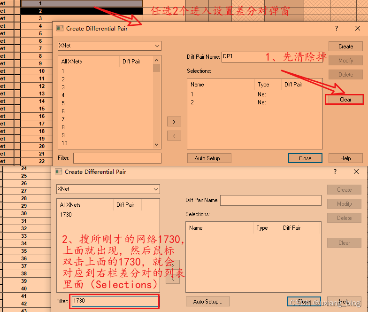The image size is (368, 312).
Task: Select row 3 in background spreadsheet
Action: click(x=40, y=18)
